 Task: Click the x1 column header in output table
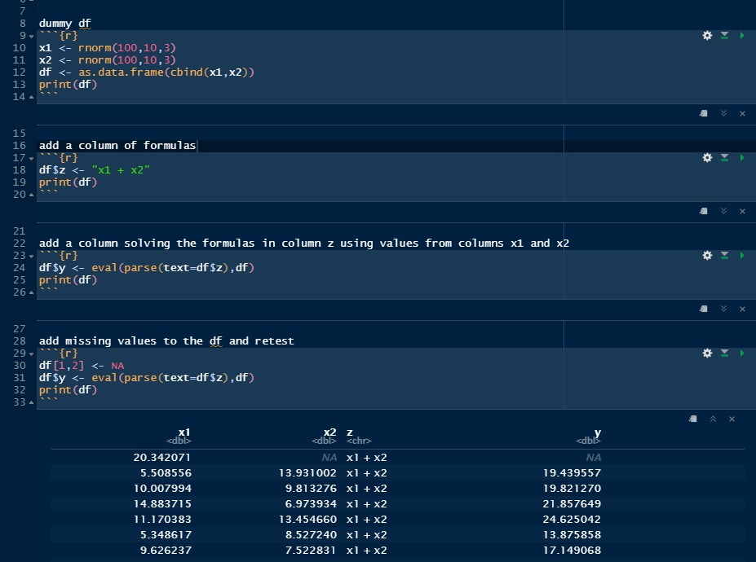179,436
